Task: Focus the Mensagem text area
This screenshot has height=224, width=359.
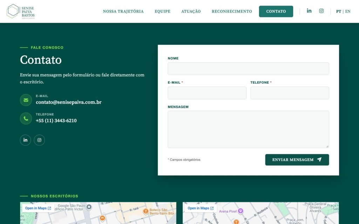Action: click(248, 129)
